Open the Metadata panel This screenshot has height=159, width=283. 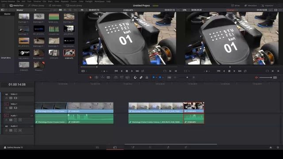click(x=251, y=5)
